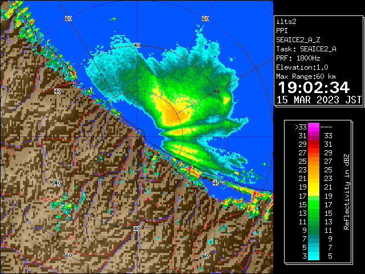The width and height of the screenshot is (365, 274).
Task: Click the ">33" label in the legend
Action: (301, 127)
